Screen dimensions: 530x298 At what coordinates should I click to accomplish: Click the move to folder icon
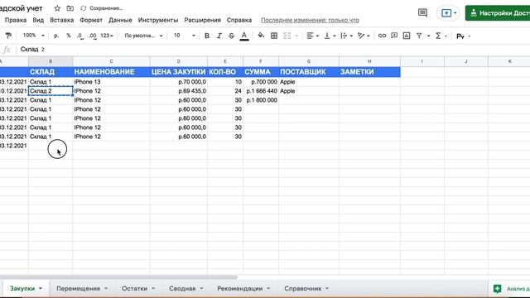[70, 8]
